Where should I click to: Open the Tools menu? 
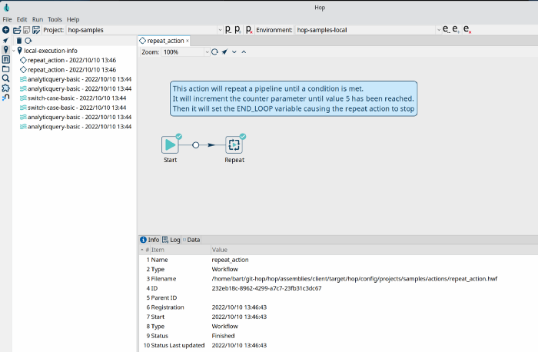55,19
